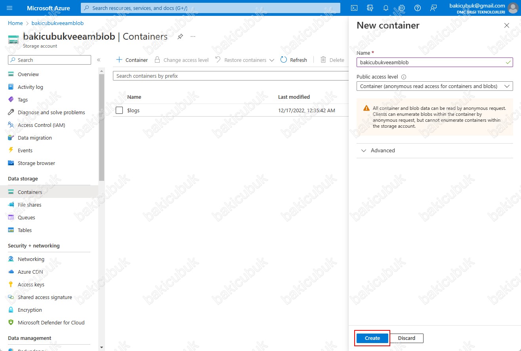
Task: Open the portal hamburger menu
Action: (10, 8)
